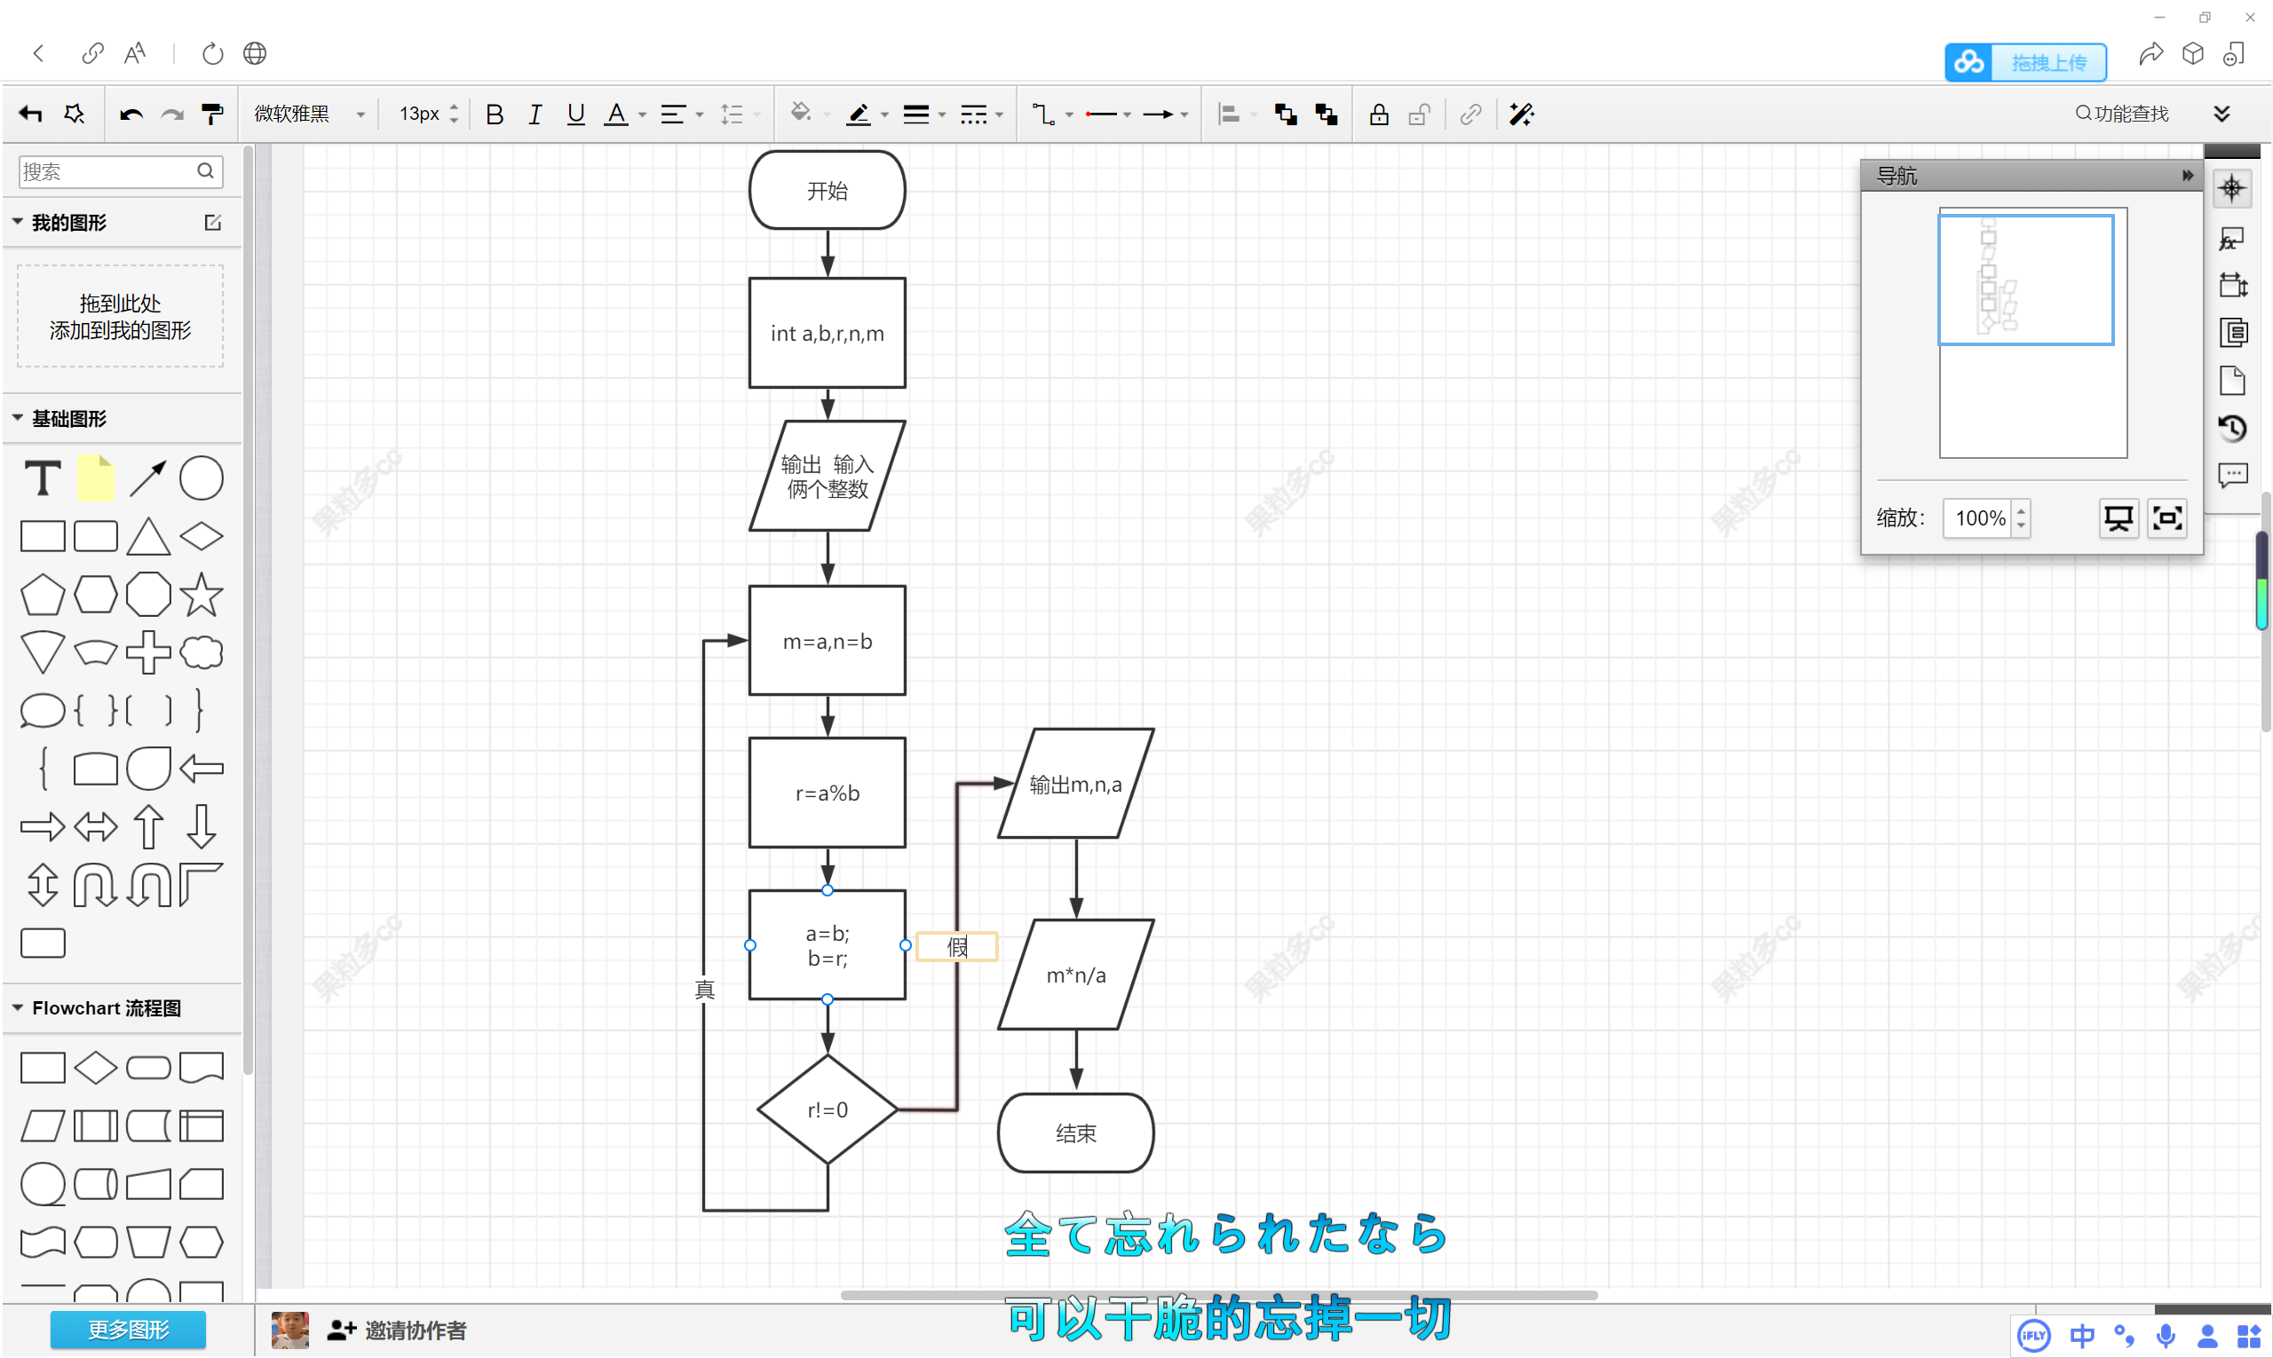Click the 更多图形 button
Screen dimensions: 2273x1358
pyautogui.click(x=127, y=1330)
